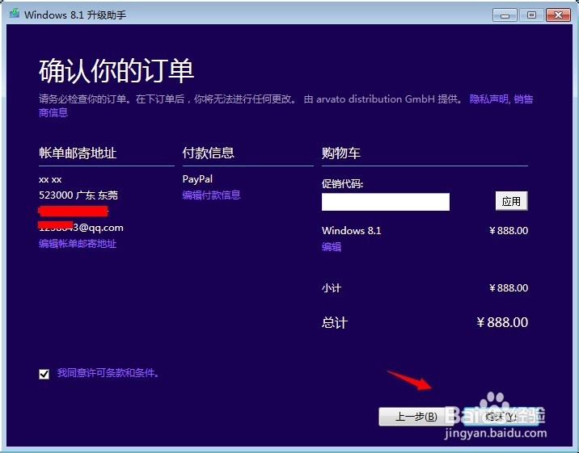
Task: Click the 帐单邮寄地址 section heading
Action: click(x=78, y=153)
